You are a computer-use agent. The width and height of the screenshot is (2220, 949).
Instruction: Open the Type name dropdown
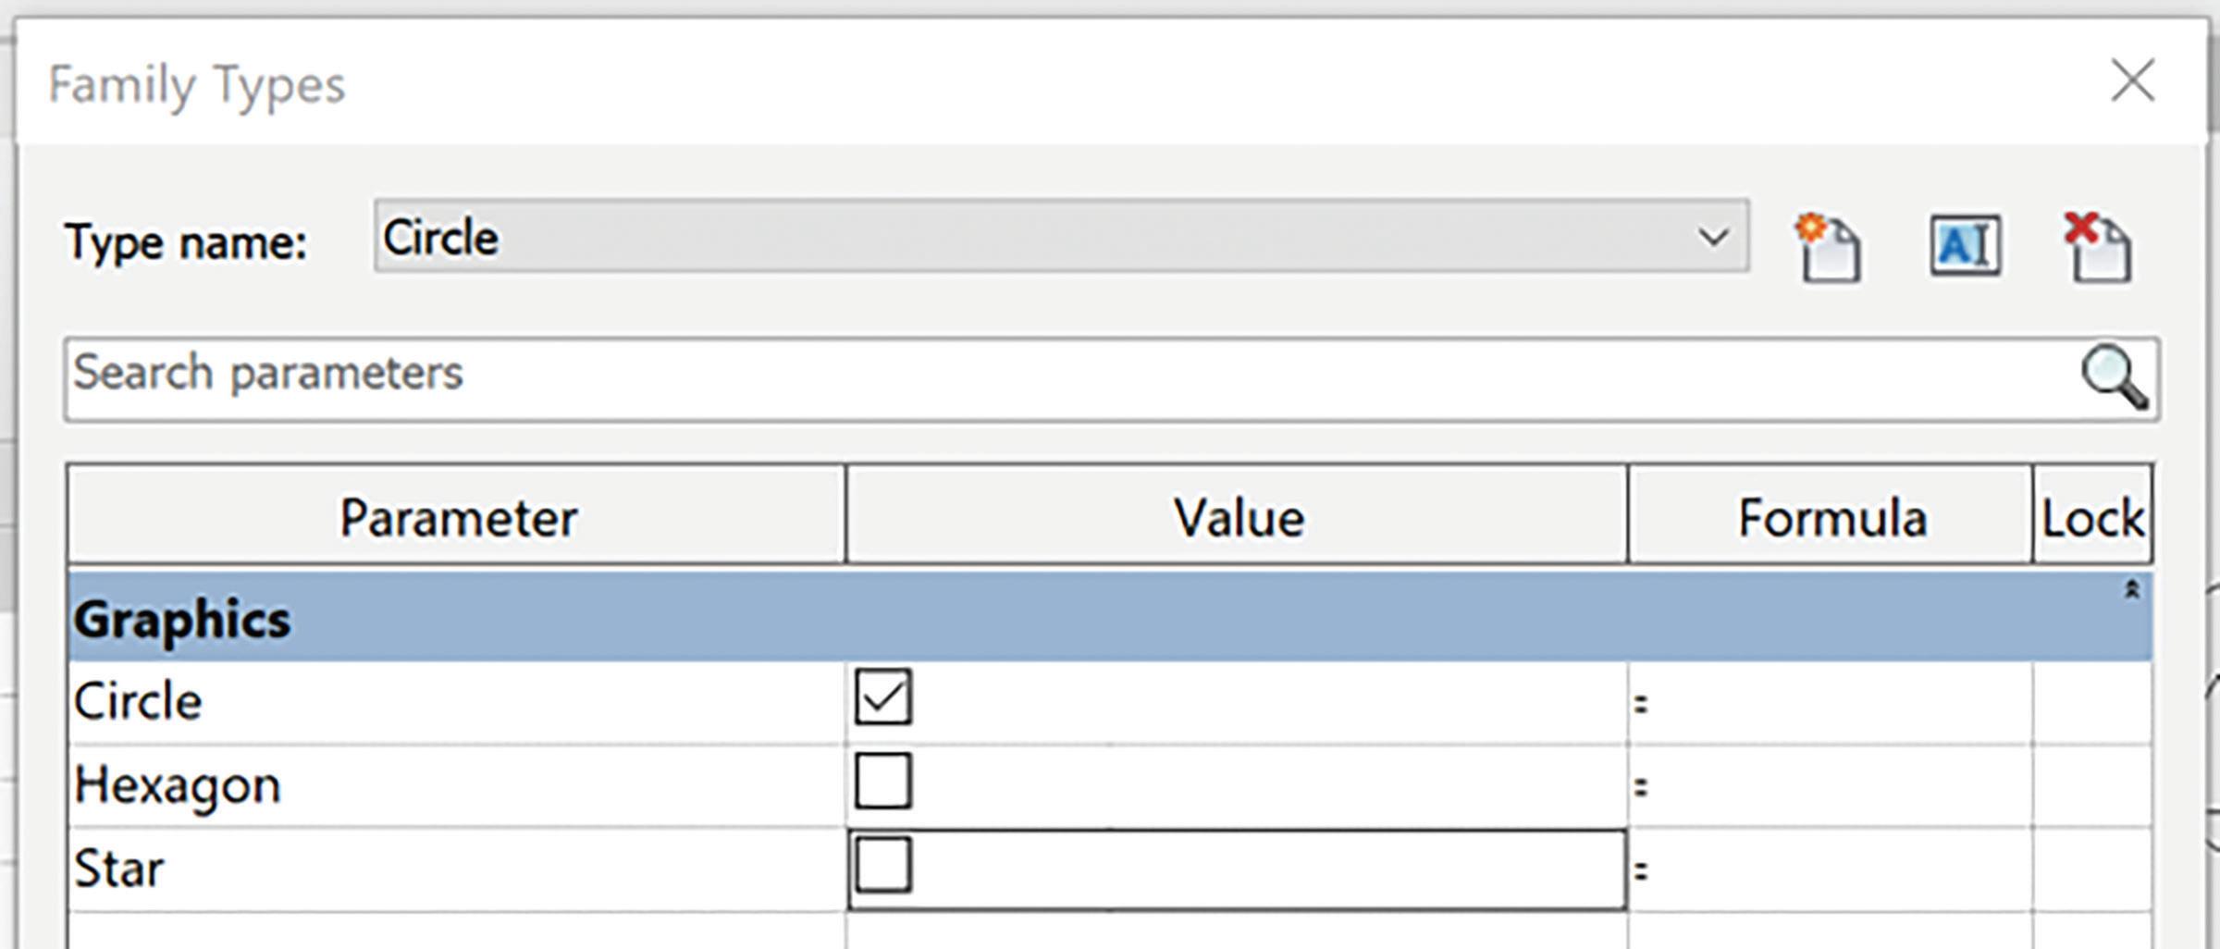tap(1713, 238)
